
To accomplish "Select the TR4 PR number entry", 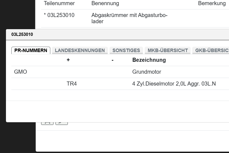I will 72,84.
